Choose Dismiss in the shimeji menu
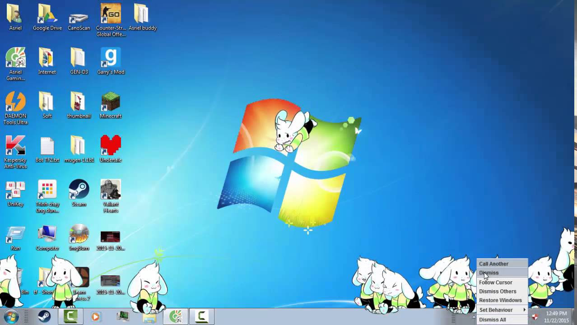 click(503, 273)
